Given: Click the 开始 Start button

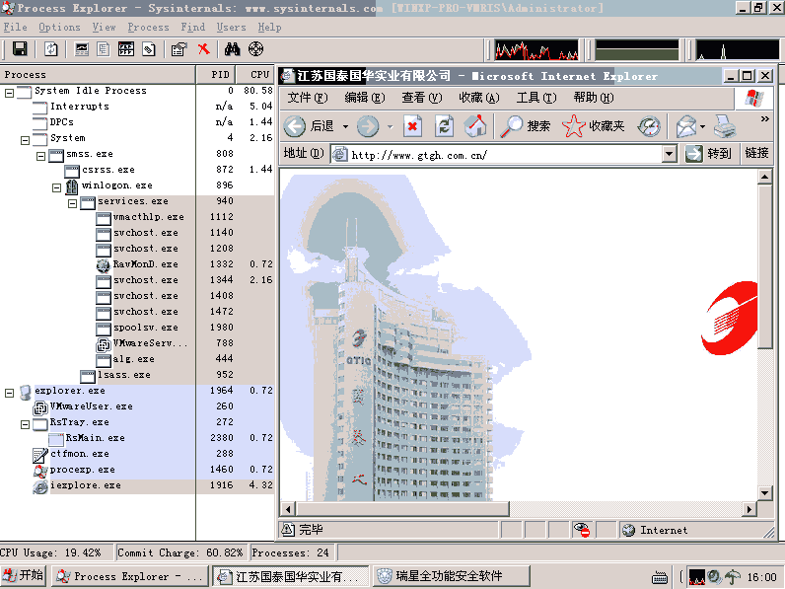Looking at the screenshot, I should [x=24, y=576].
